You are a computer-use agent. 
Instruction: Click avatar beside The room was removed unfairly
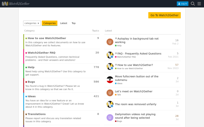coord(110,104)
